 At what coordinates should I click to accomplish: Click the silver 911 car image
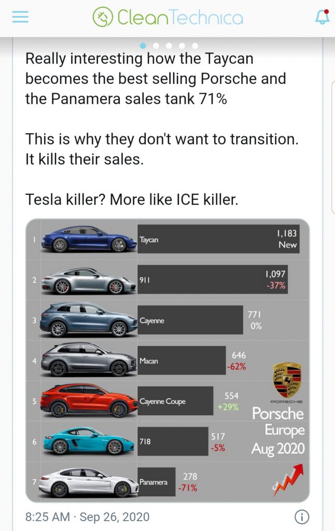[x=88, y=281]
